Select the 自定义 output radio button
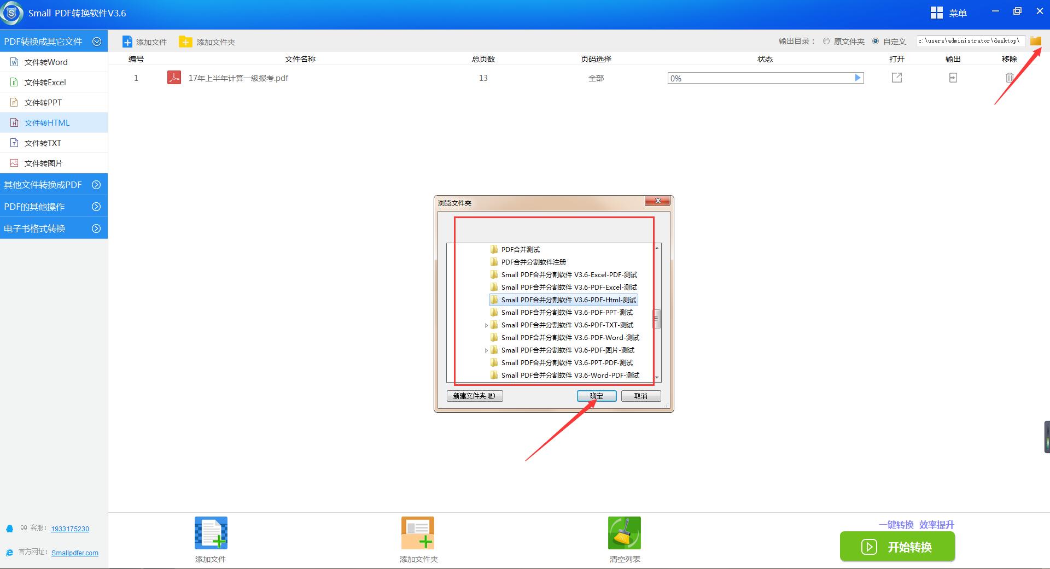Screen dimensions: 1050x569 pyautogui.click(x=876, y=41)
